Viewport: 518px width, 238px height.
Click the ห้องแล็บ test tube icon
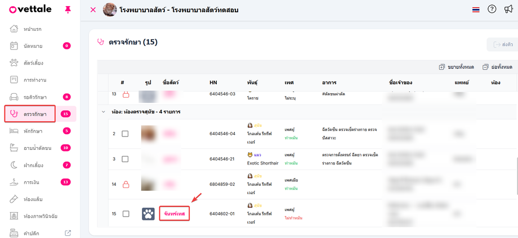tap(14, 199)
